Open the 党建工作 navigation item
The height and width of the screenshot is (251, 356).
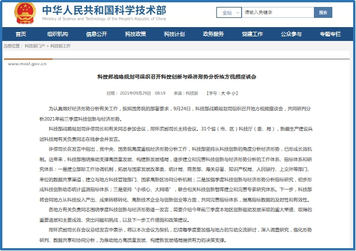(252, 34)
